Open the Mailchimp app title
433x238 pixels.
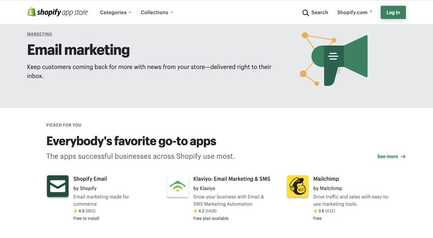click(x=326, y=179)
